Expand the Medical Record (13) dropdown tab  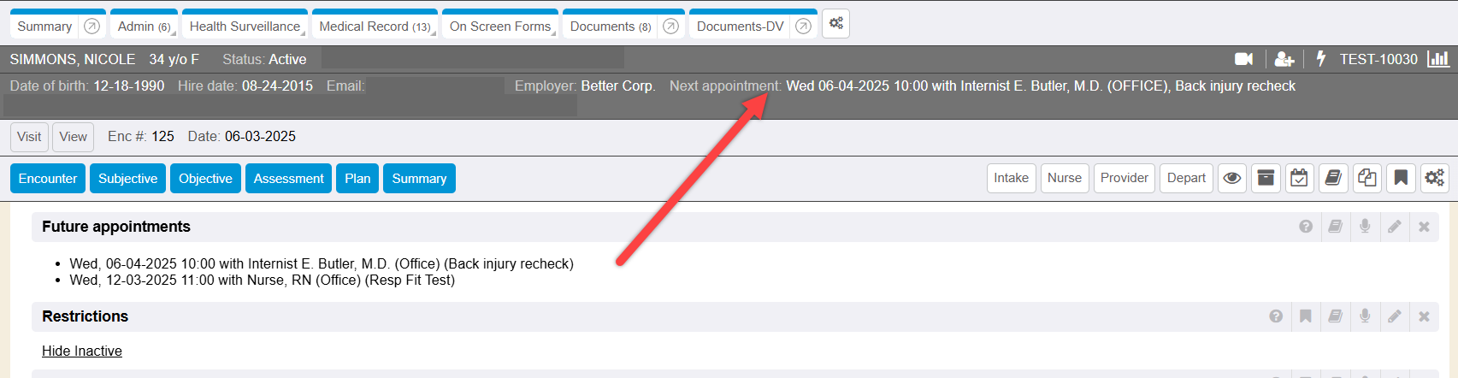pos(375,27)
